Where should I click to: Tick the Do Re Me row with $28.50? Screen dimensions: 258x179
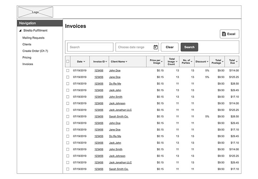pyautogui.click(x=68, y=84)
